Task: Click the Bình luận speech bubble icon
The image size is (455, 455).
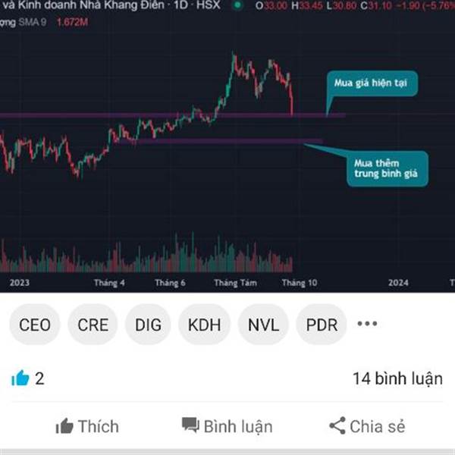Action: click(190, 425)
